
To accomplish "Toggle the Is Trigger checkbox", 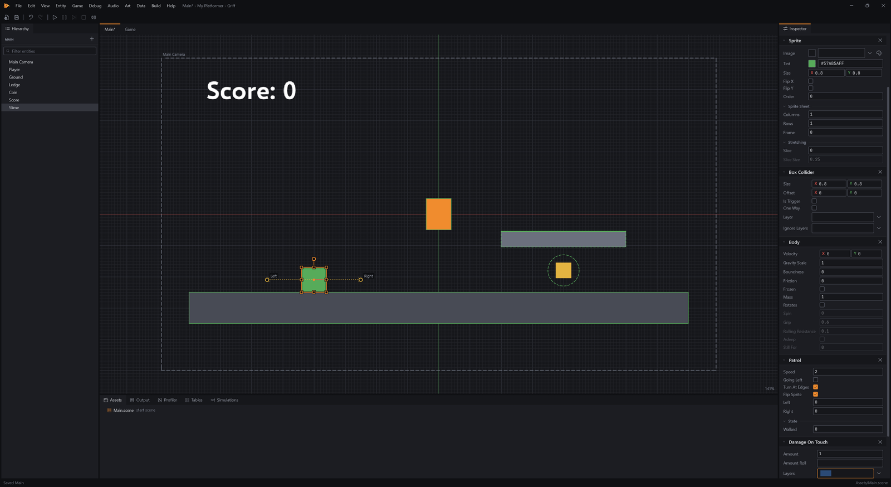I will [814, 201].
